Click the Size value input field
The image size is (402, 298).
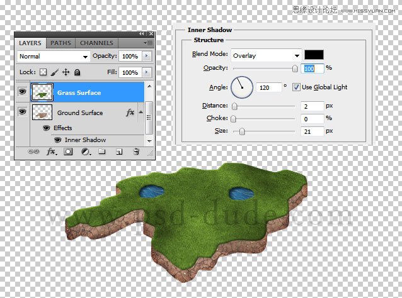313,131
